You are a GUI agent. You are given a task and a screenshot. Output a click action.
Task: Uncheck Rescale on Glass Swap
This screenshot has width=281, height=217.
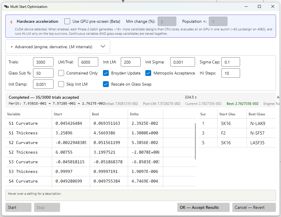(x=106, y=84)
